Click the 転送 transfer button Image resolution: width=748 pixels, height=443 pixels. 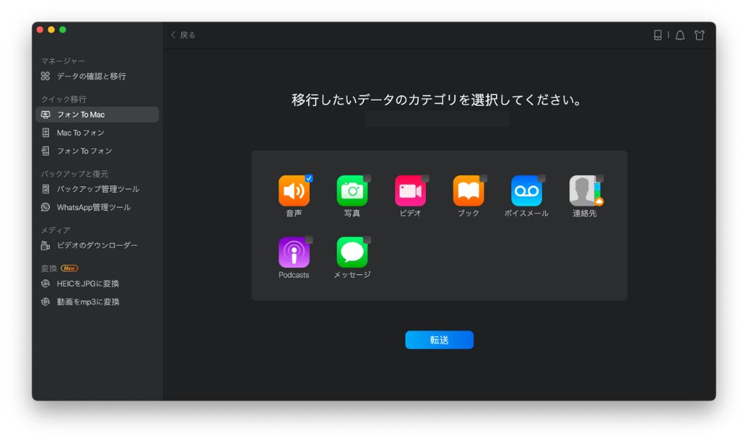[439, 339]
